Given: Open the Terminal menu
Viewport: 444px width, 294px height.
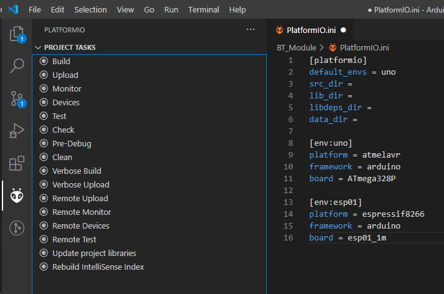Looking at the screenshot, I should point(203,9).
